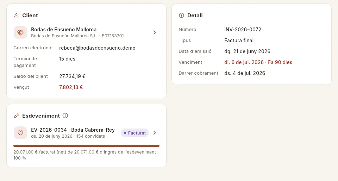Click the person icon beside Client heading

pos(17,15)
